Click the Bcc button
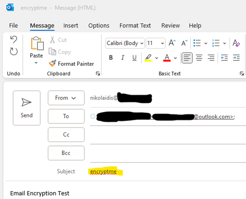Image resolution: width=246 pixels, height=199 pixels. [66, 153]
